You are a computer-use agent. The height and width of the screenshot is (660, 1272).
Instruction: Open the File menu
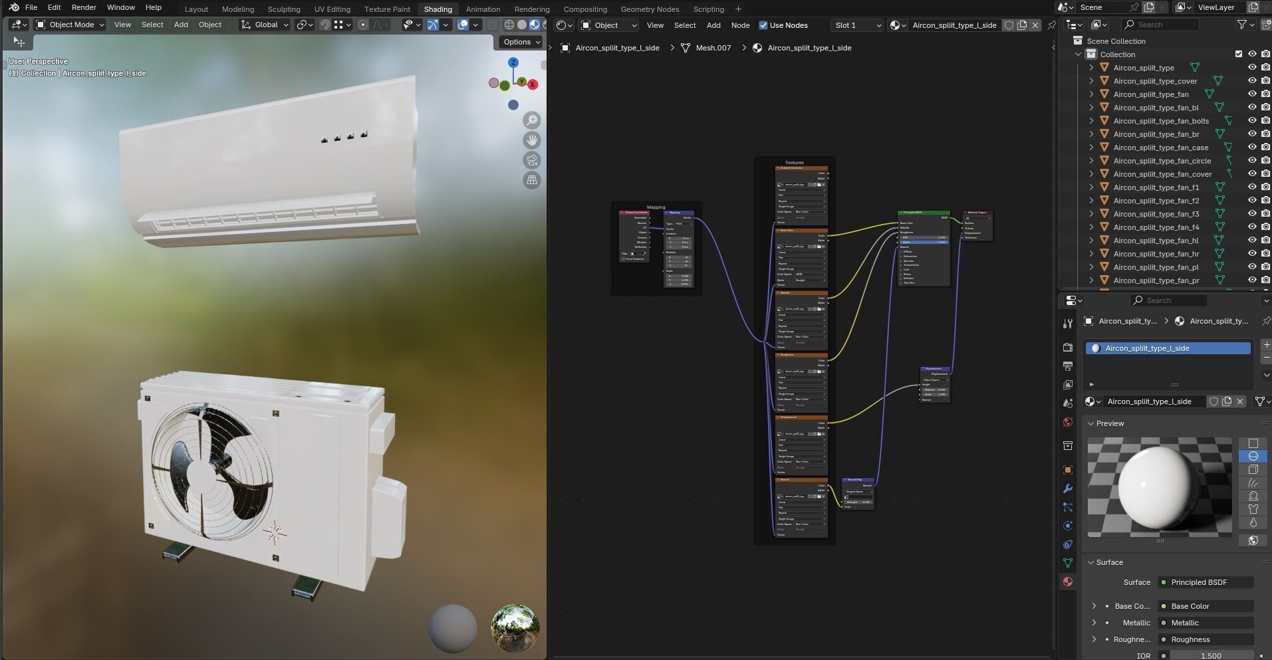[31, 7]
